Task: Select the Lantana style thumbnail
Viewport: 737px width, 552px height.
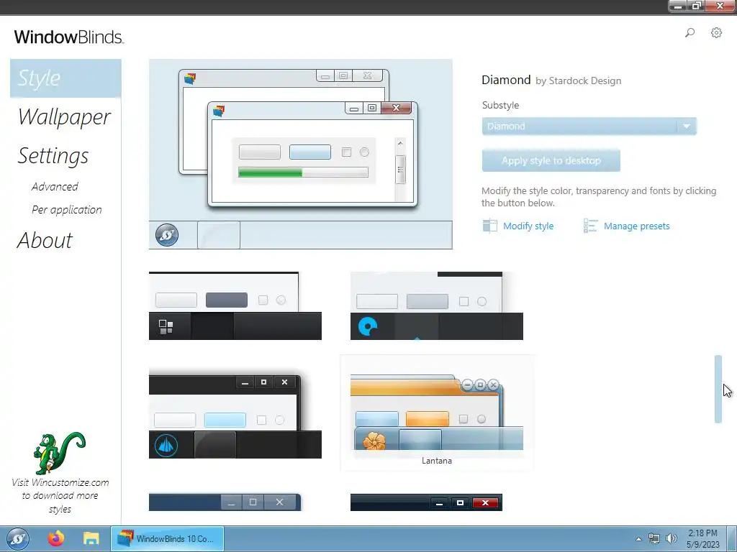Action: (437, 413)
